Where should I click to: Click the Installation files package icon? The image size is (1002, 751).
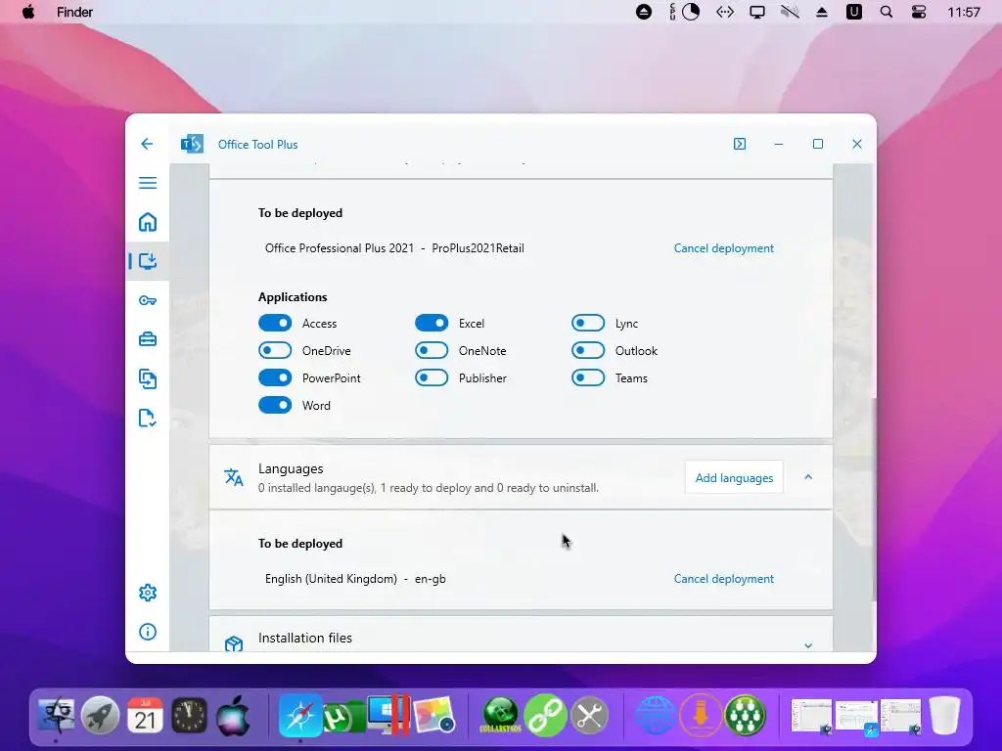pos(234,643)
